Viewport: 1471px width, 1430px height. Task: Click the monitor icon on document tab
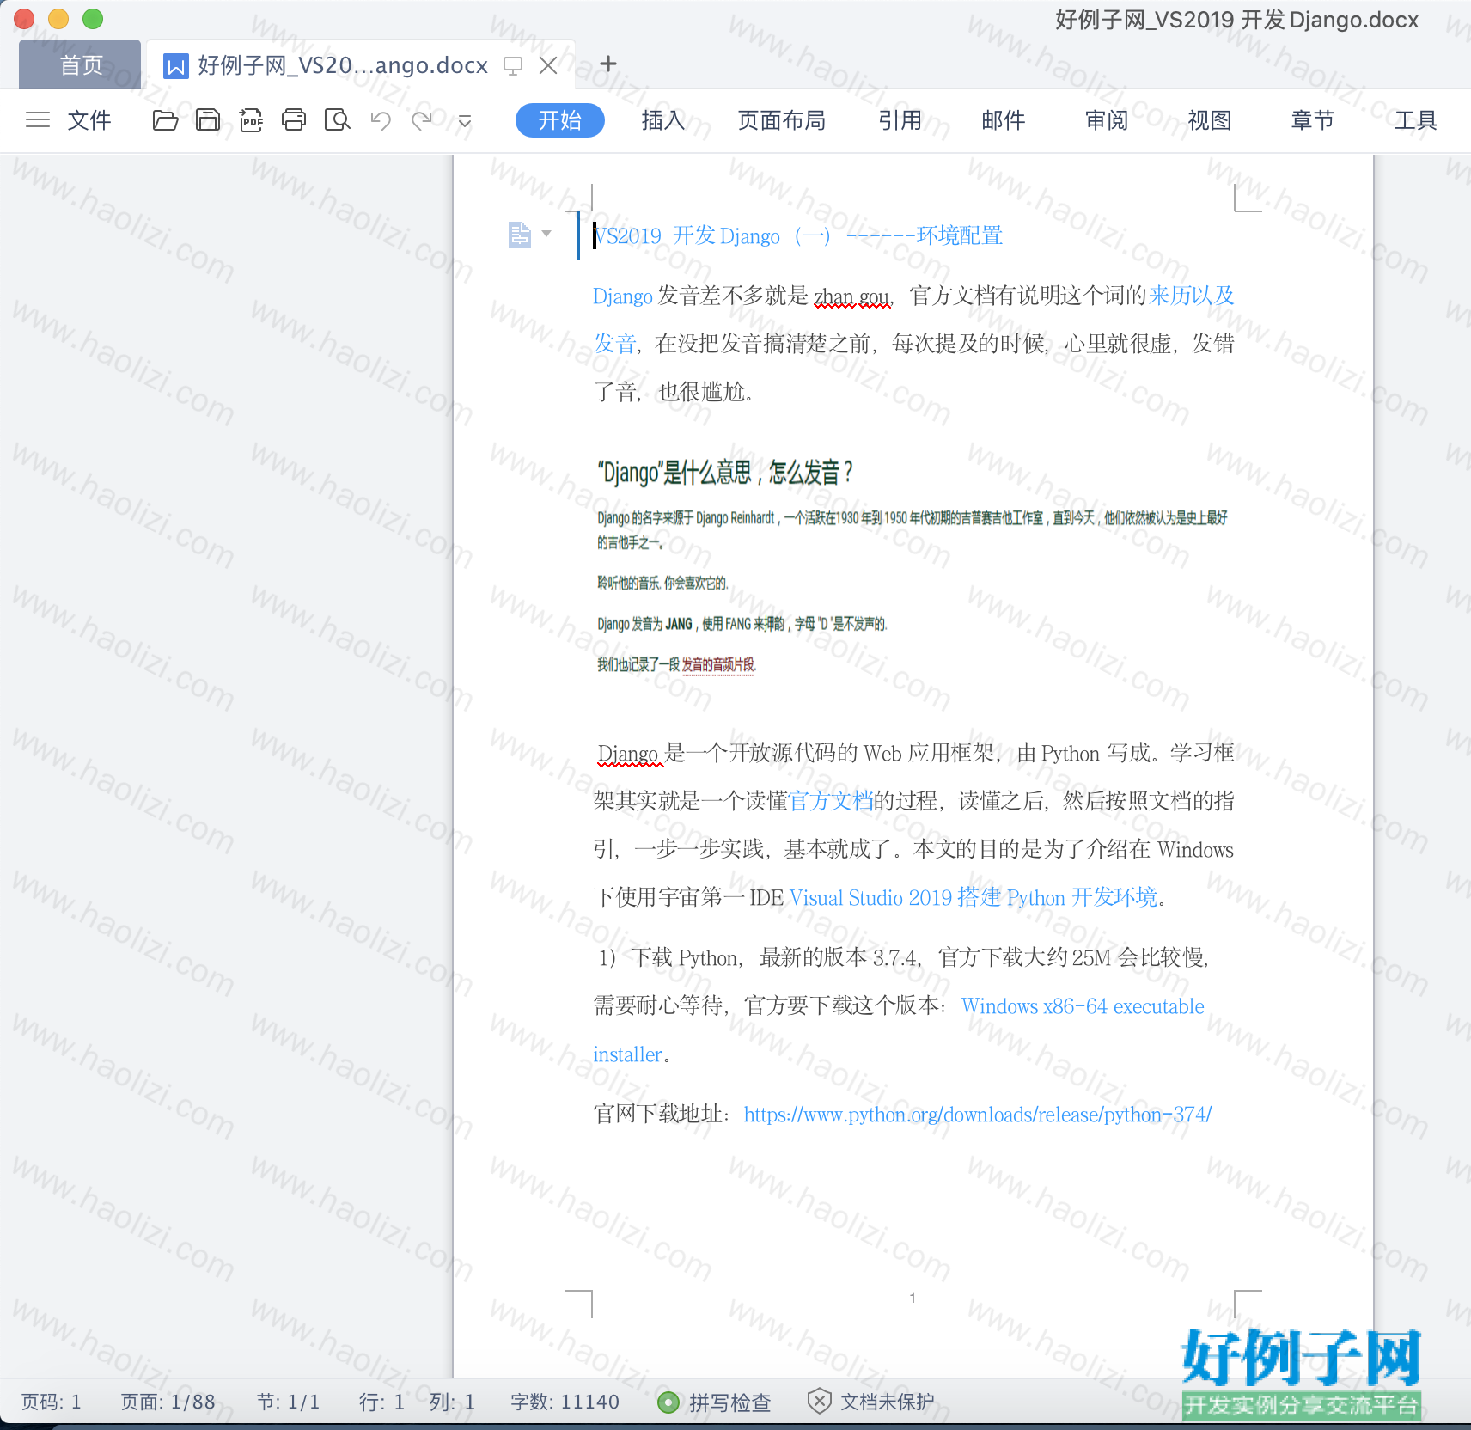513,66
